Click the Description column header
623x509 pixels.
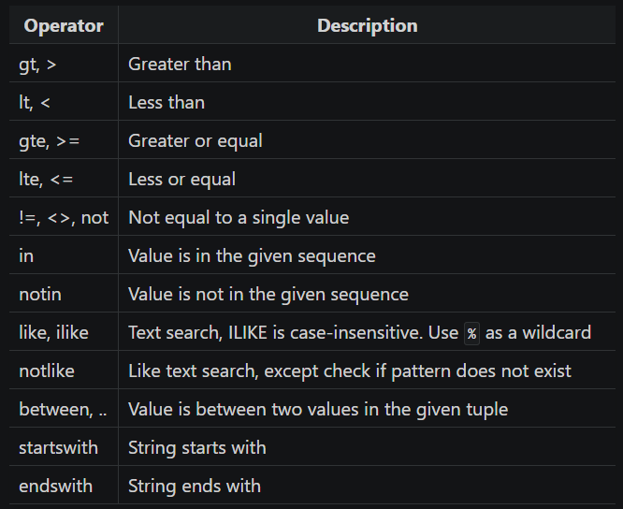[367, 26]
